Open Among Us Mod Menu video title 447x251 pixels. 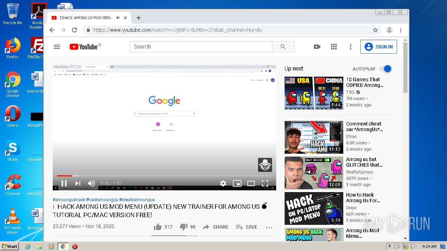tap(362, 233)
